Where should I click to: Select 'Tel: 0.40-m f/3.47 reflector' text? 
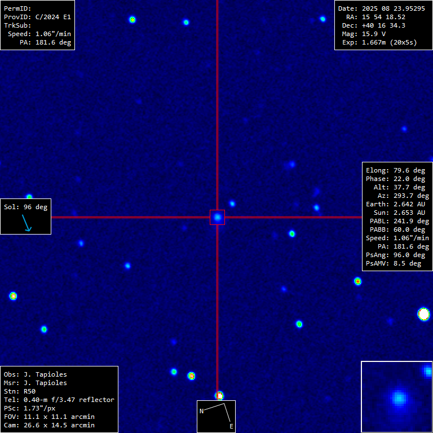click(x=59, y=400)
